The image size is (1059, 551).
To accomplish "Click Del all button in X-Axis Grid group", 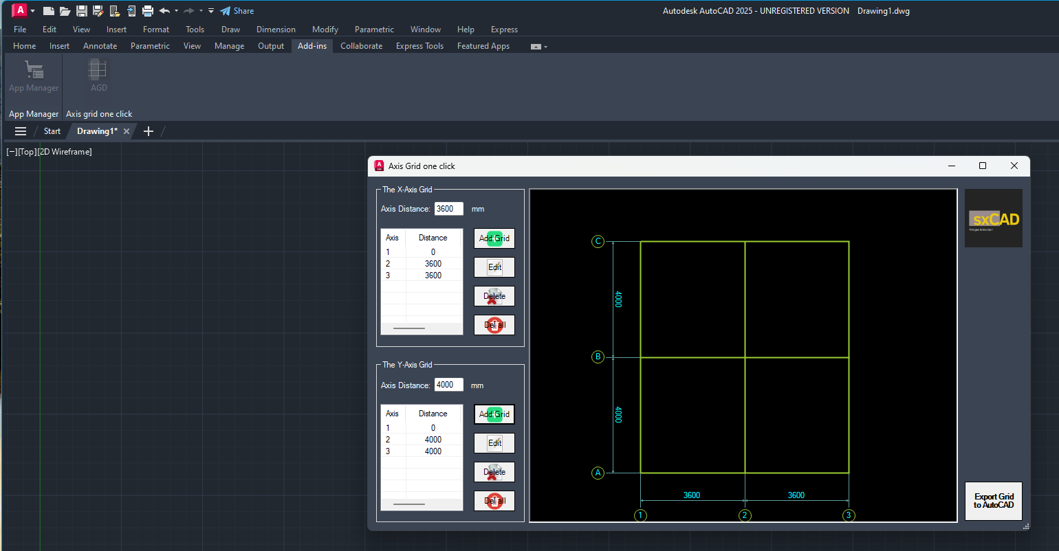I will [494, 325].
